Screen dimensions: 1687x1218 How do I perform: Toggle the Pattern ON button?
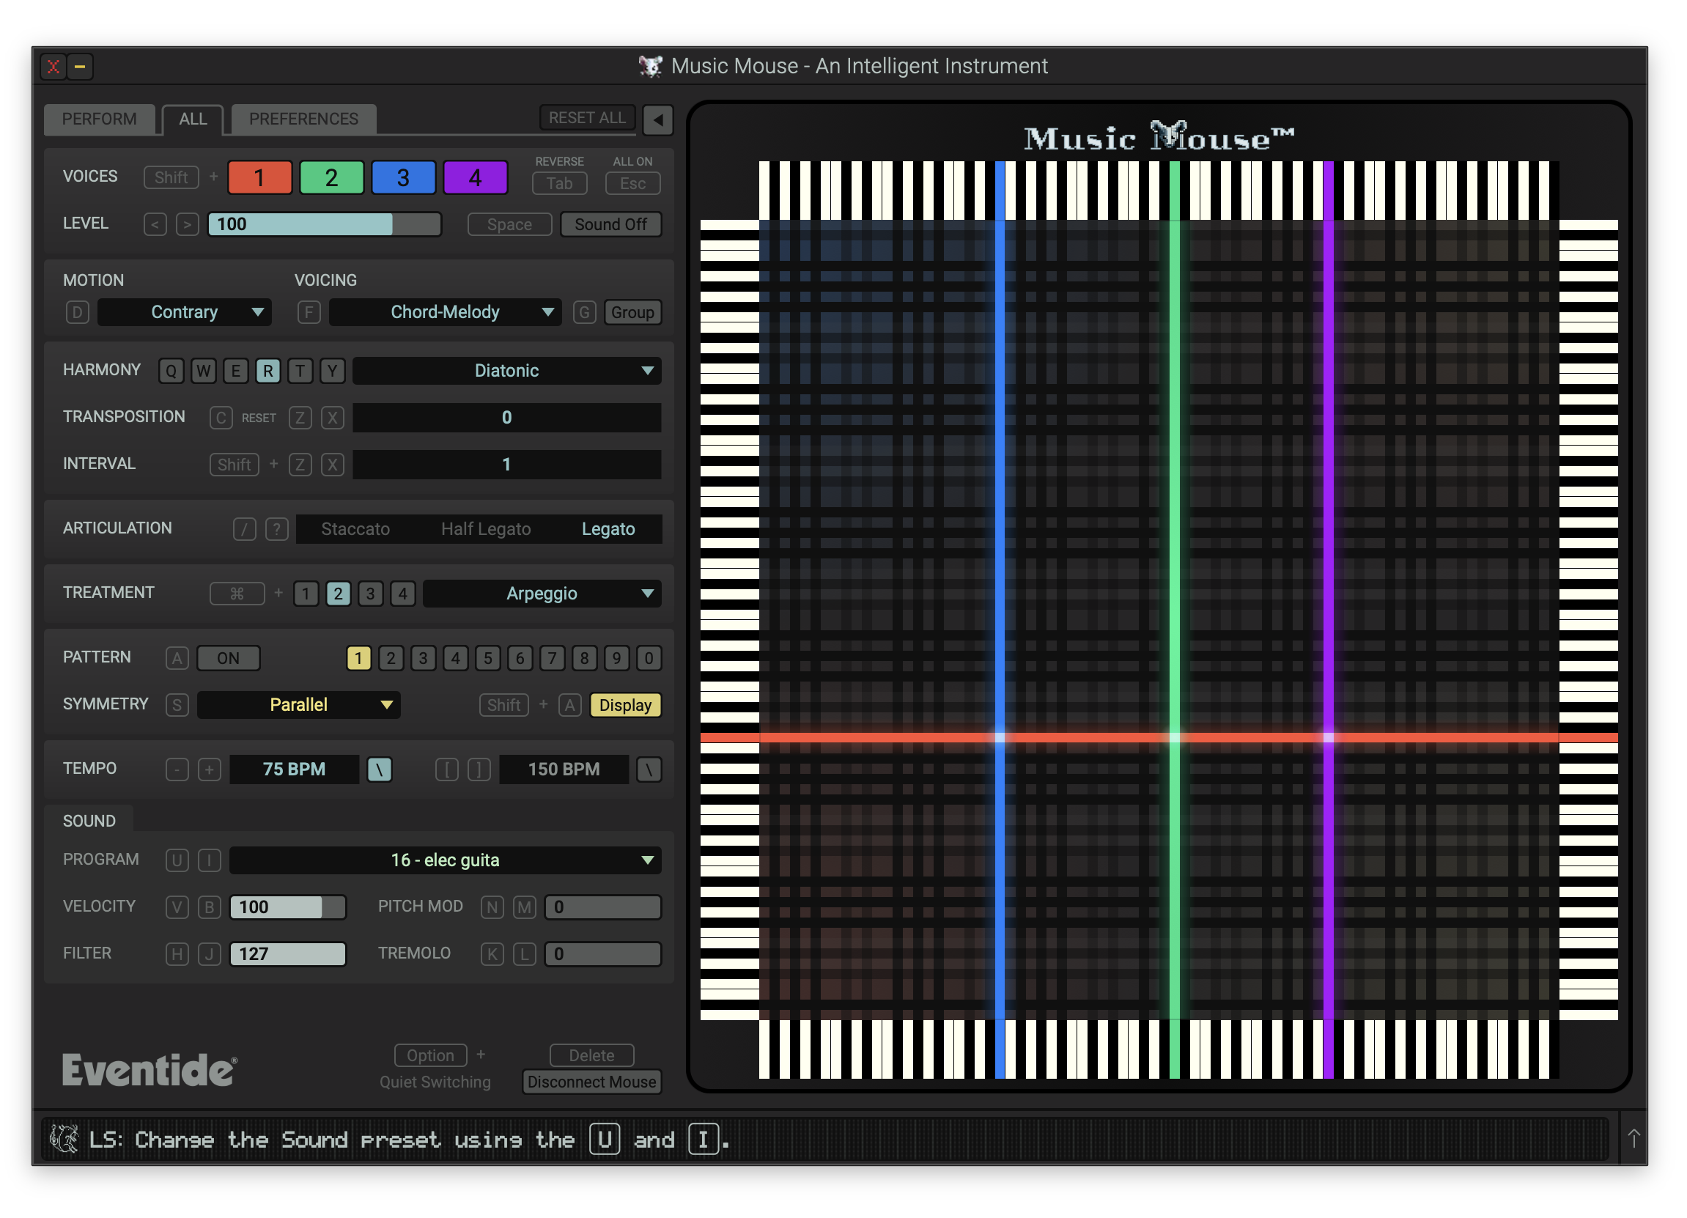click(229, 659)
